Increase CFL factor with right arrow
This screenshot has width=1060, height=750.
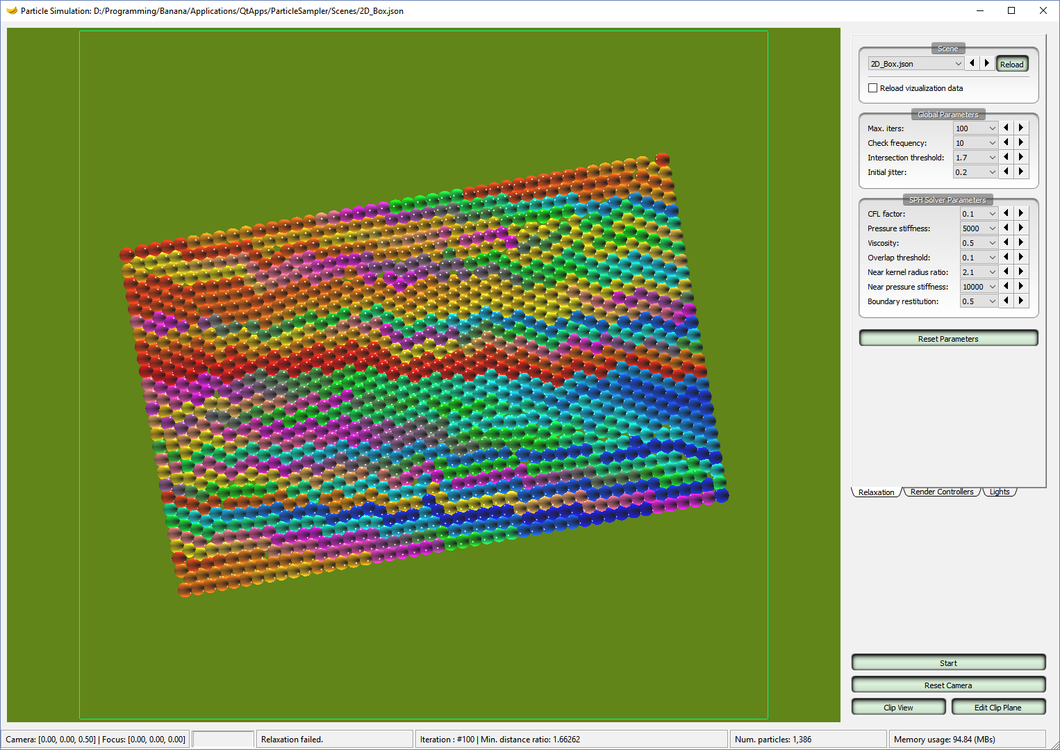1021,213
